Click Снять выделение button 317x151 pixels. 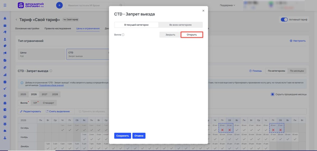click(58, 112)
